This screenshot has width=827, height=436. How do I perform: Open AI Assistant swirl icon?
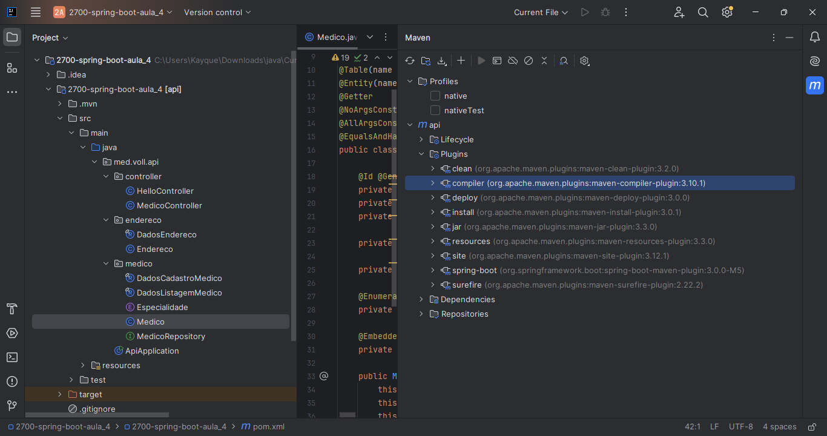click(815, 61)
